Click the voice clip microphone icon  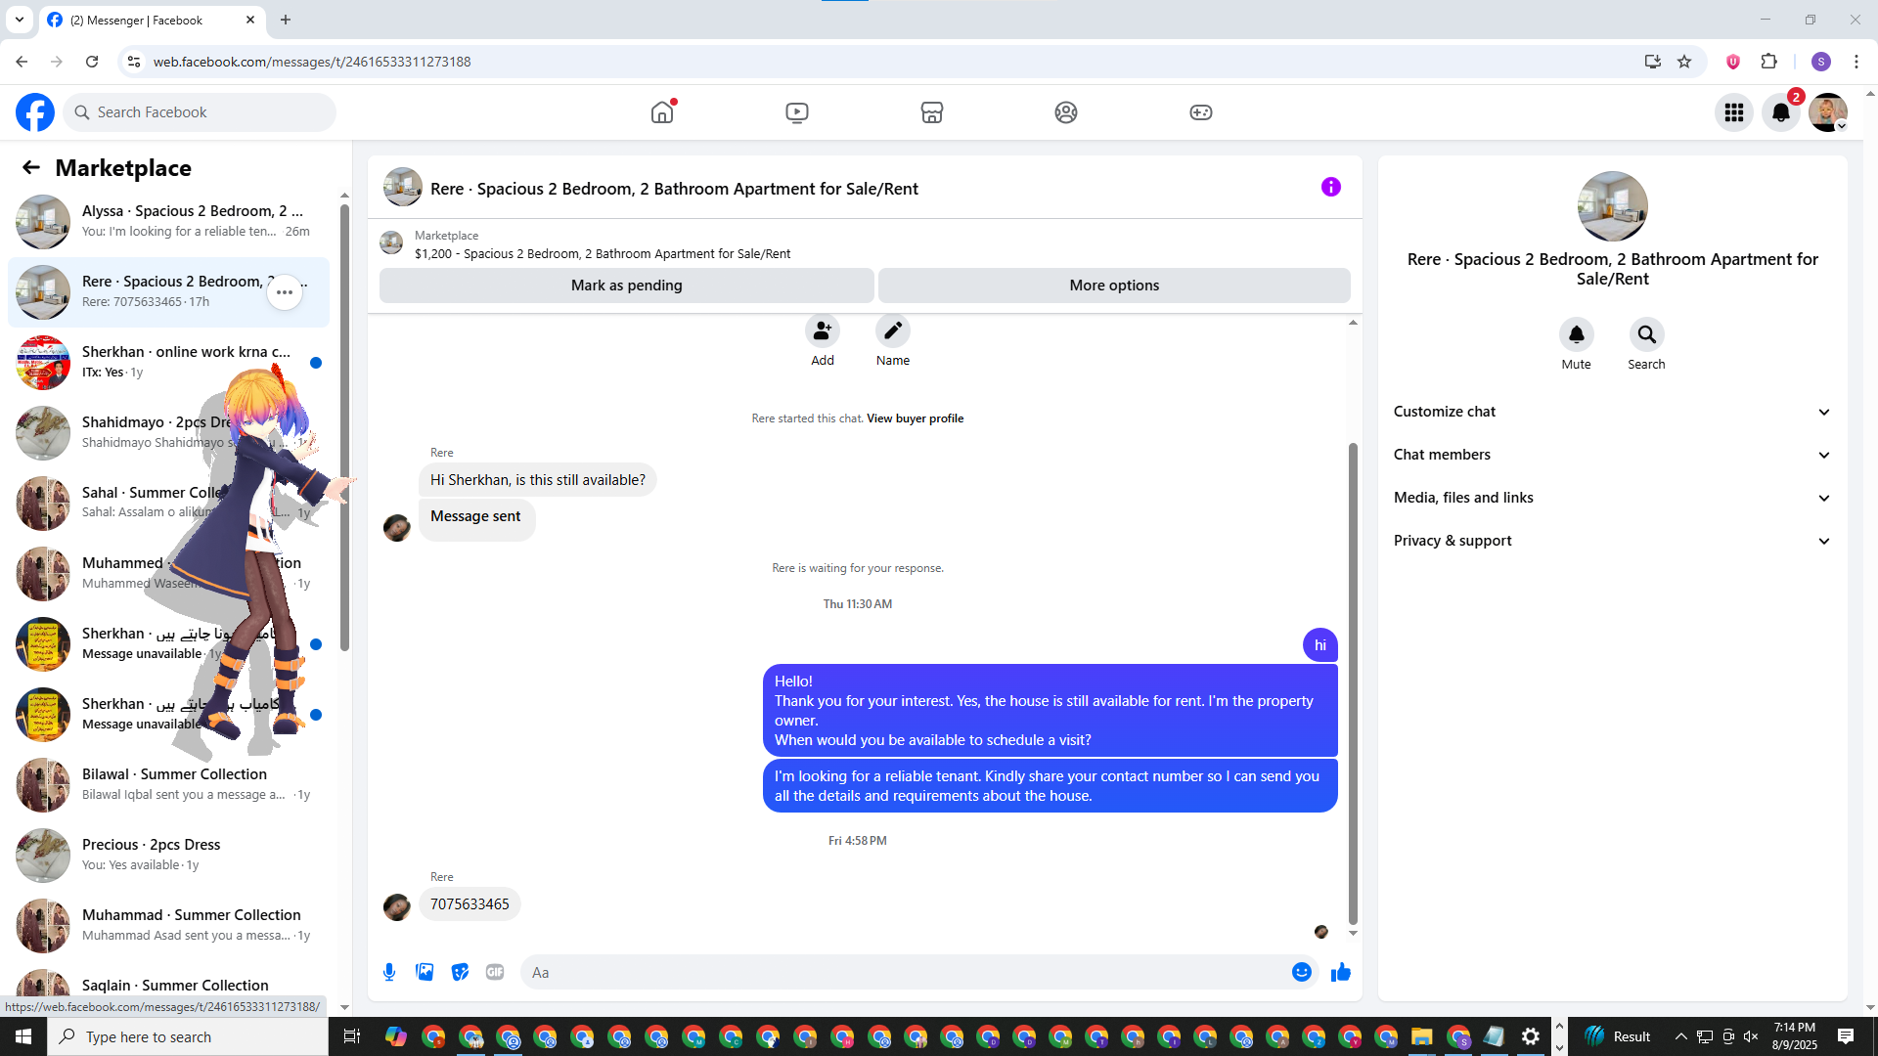[x=389, y=972]
